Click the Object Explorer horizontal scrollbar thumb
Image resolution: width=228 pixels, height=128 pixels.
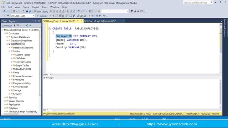[11, 114]
